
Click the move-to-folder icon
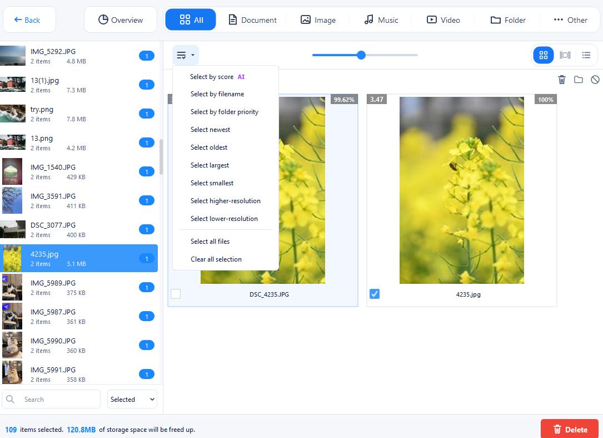pos(579,80)
